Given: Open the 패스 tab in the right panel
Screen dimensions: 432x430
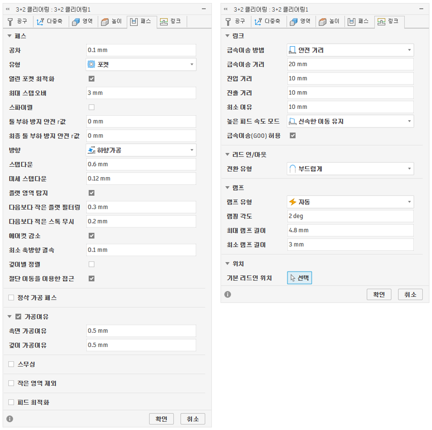Looking at the screenshot, I should click(358, 21).
